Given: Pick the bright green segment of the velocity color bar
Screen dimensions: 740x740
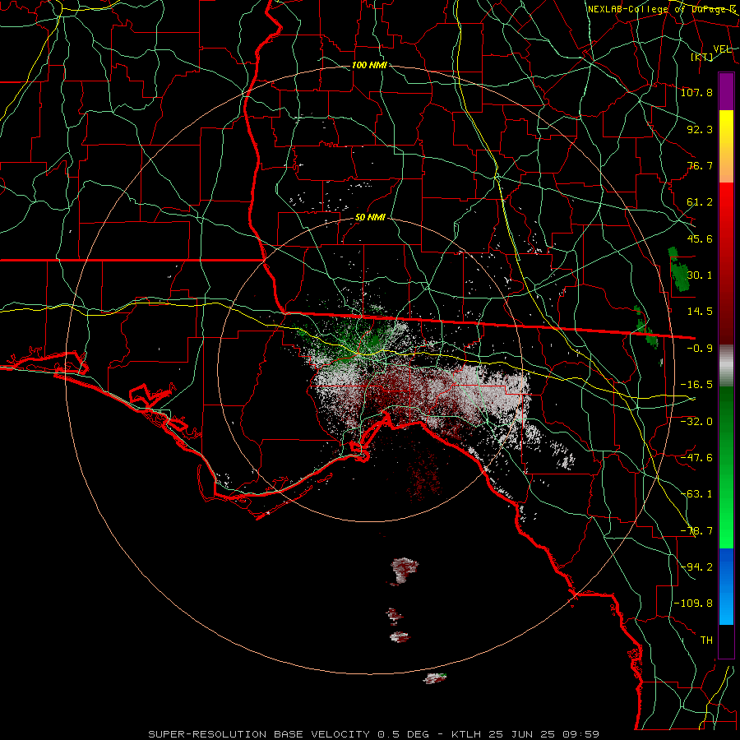Looking at the screenshot, I should pos(726,467).
